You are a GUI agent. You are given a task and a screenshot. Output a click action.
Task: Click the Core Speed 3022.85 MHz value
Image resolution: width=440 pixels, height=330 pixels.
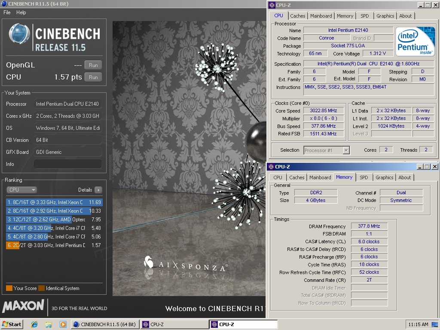[x=323, y=110]
